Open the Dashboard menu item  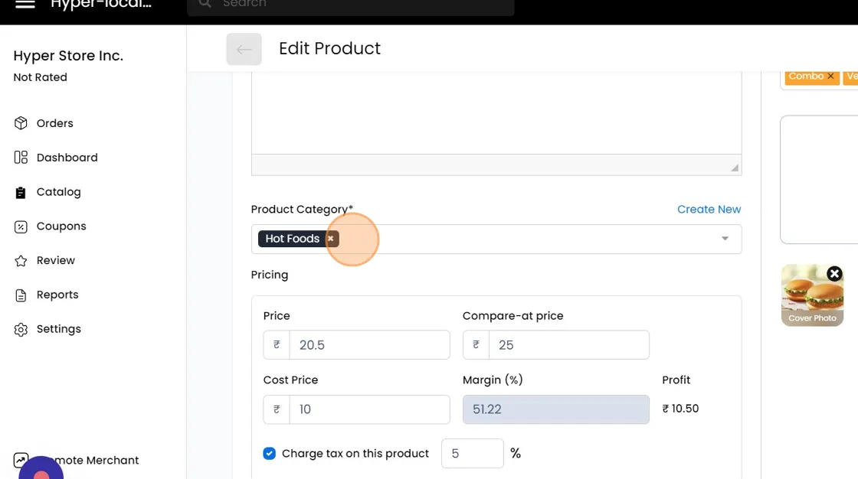pyautogui.click(x=67, y=158)
